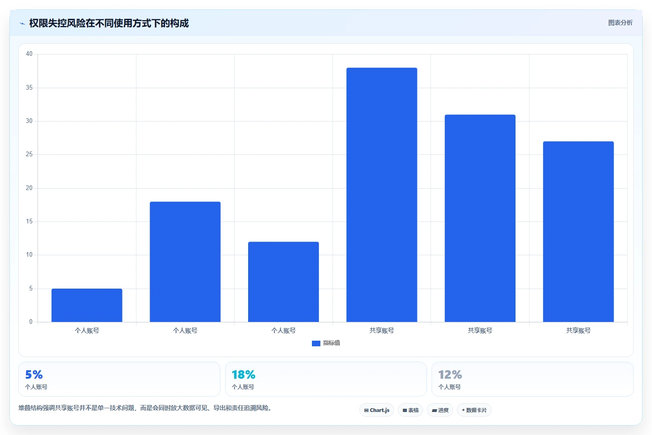Select the 共享账号 bar reaching 27
652x435 pixels.
(578, 231)
